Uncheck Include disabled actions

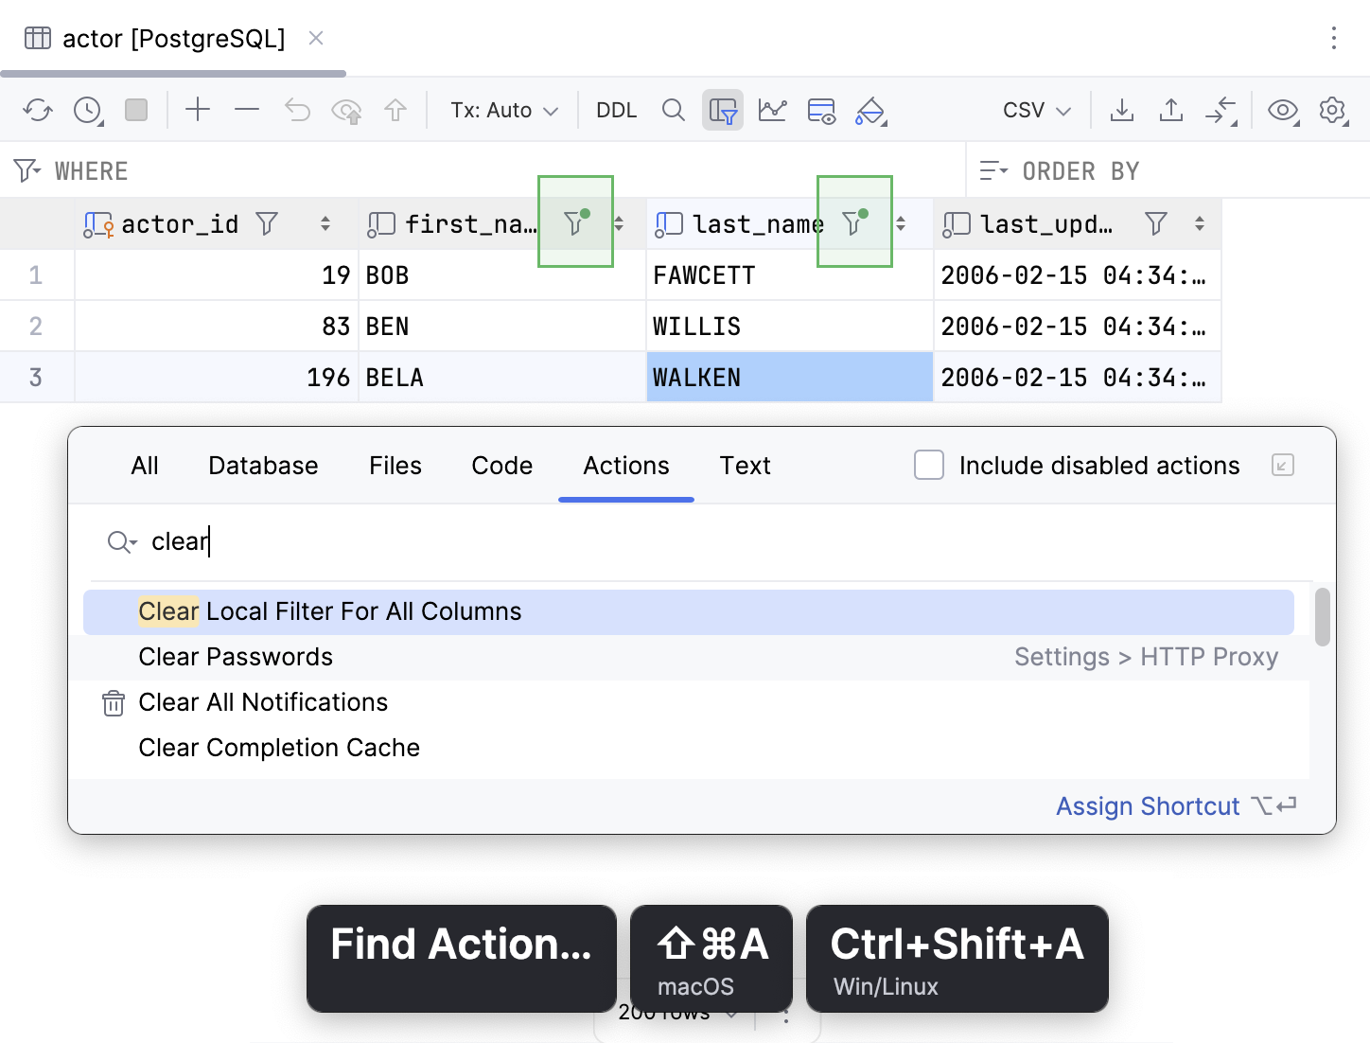click(928, 465)
